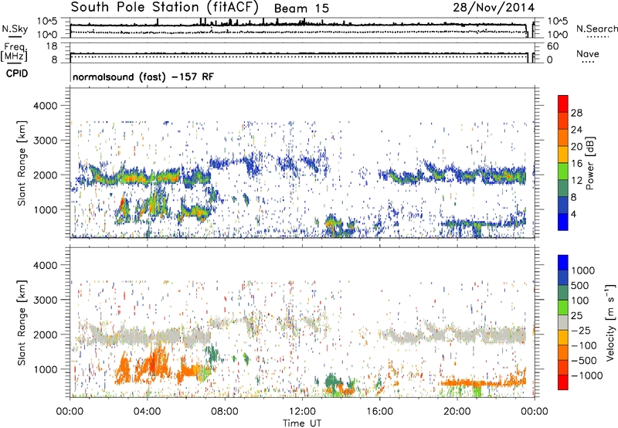Screen dimensions: 618x428
Task: Select the "60" right Nave axis label
Action: pos(552,46)
